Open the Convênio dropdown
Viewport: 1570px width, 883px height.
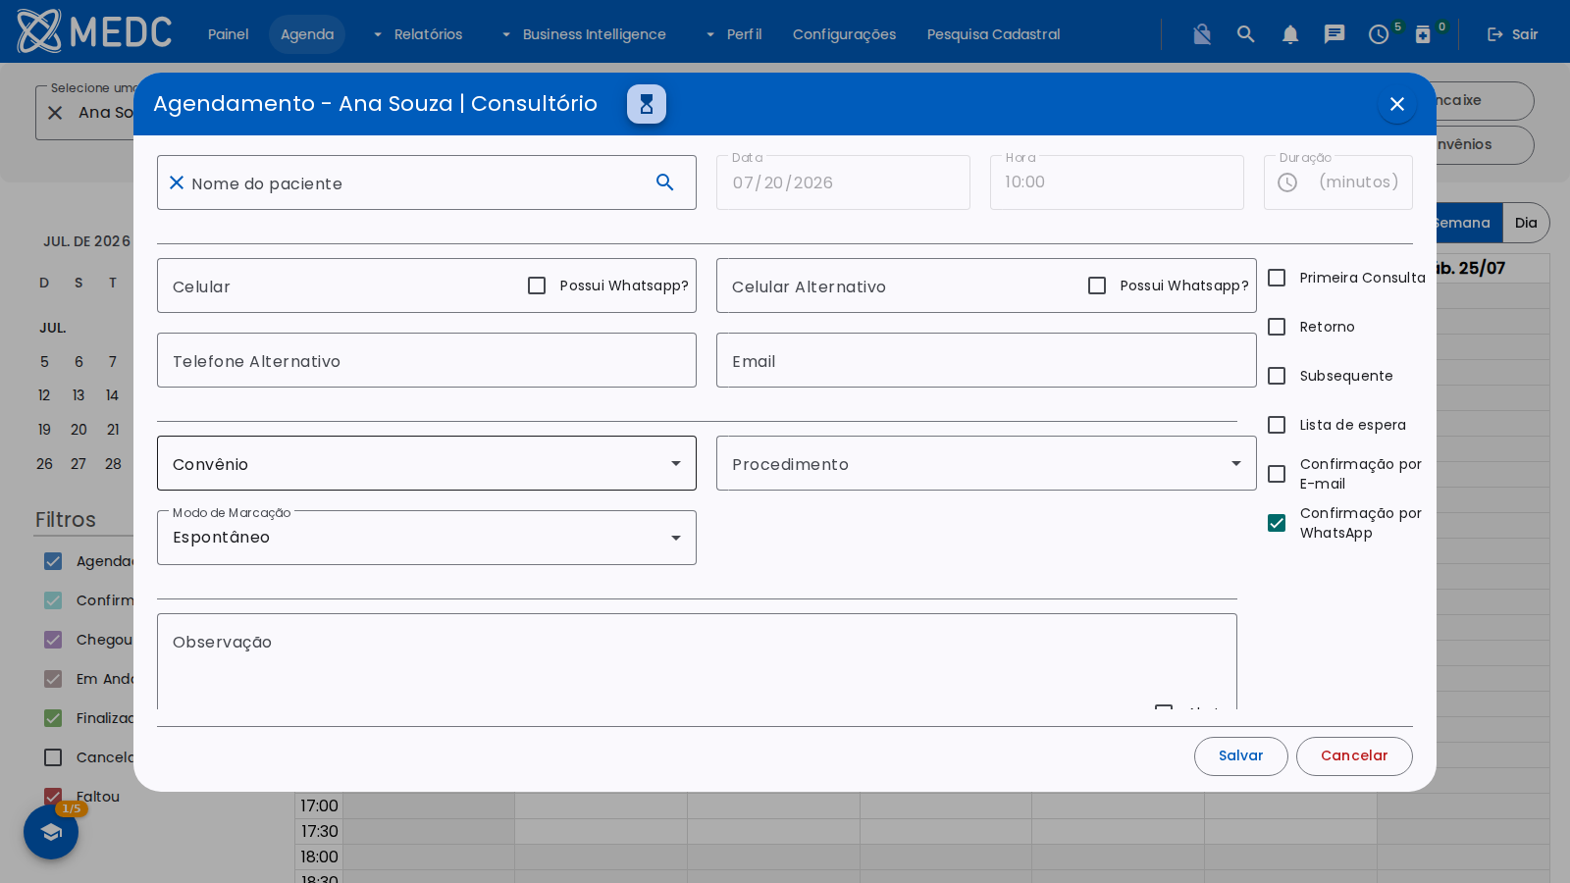coord(427,463)
